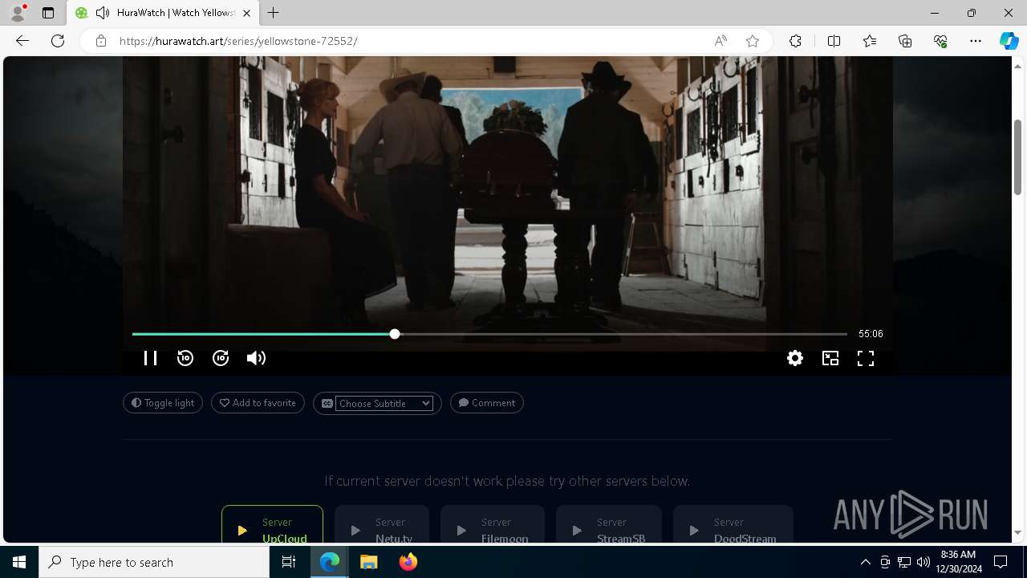The height and width of the screenshot is (578, 1027).
Task: Open Copilot sidebar
Action: pos(1009,41)
